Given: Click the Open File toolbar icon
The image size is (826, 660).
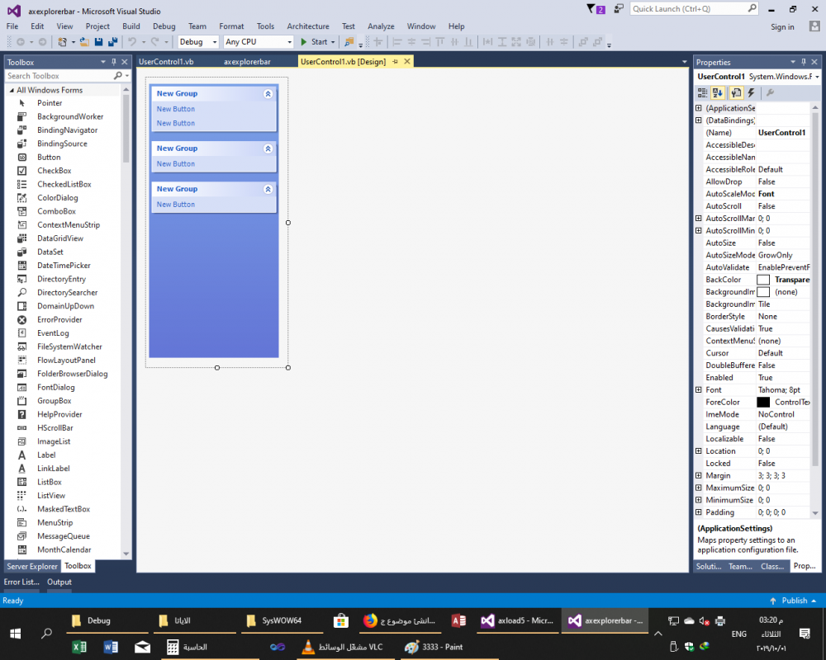Looking at the screenshot, I should (x=84, y=42).
